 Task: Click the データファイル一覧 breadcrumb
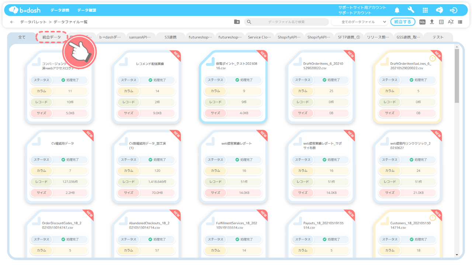pyautogui.click(x=71, y=22)
